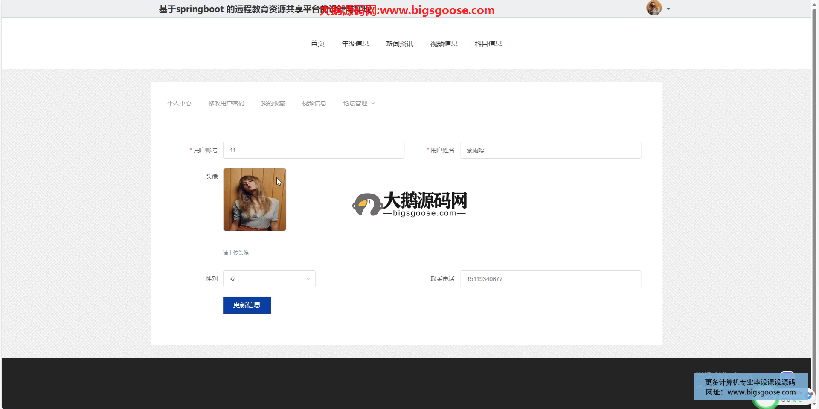This screenshot has height=409, width=819.
Task: Open the 性别 gender dropdown
Action: coord(269,279)
